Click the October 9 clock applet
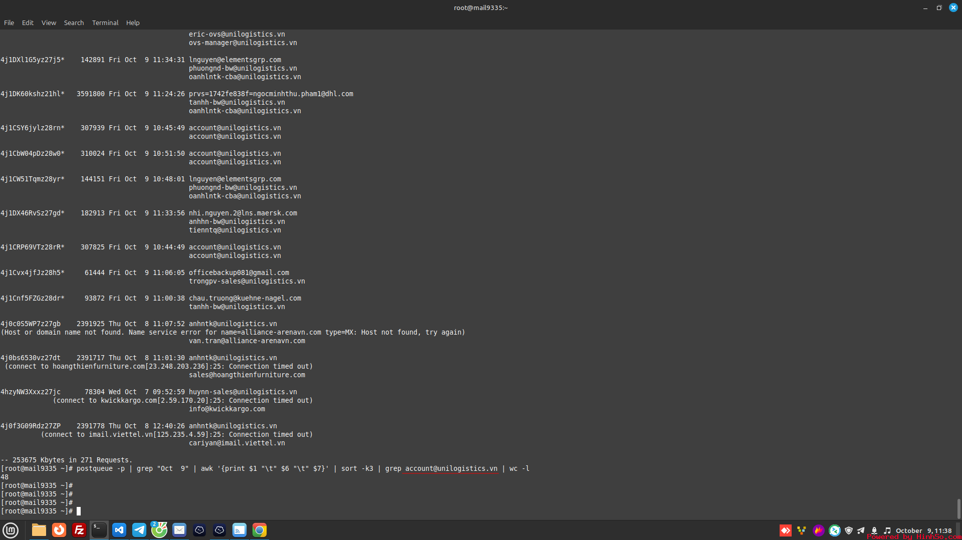This screenshot has width=962, height=540. pos(923,530)
